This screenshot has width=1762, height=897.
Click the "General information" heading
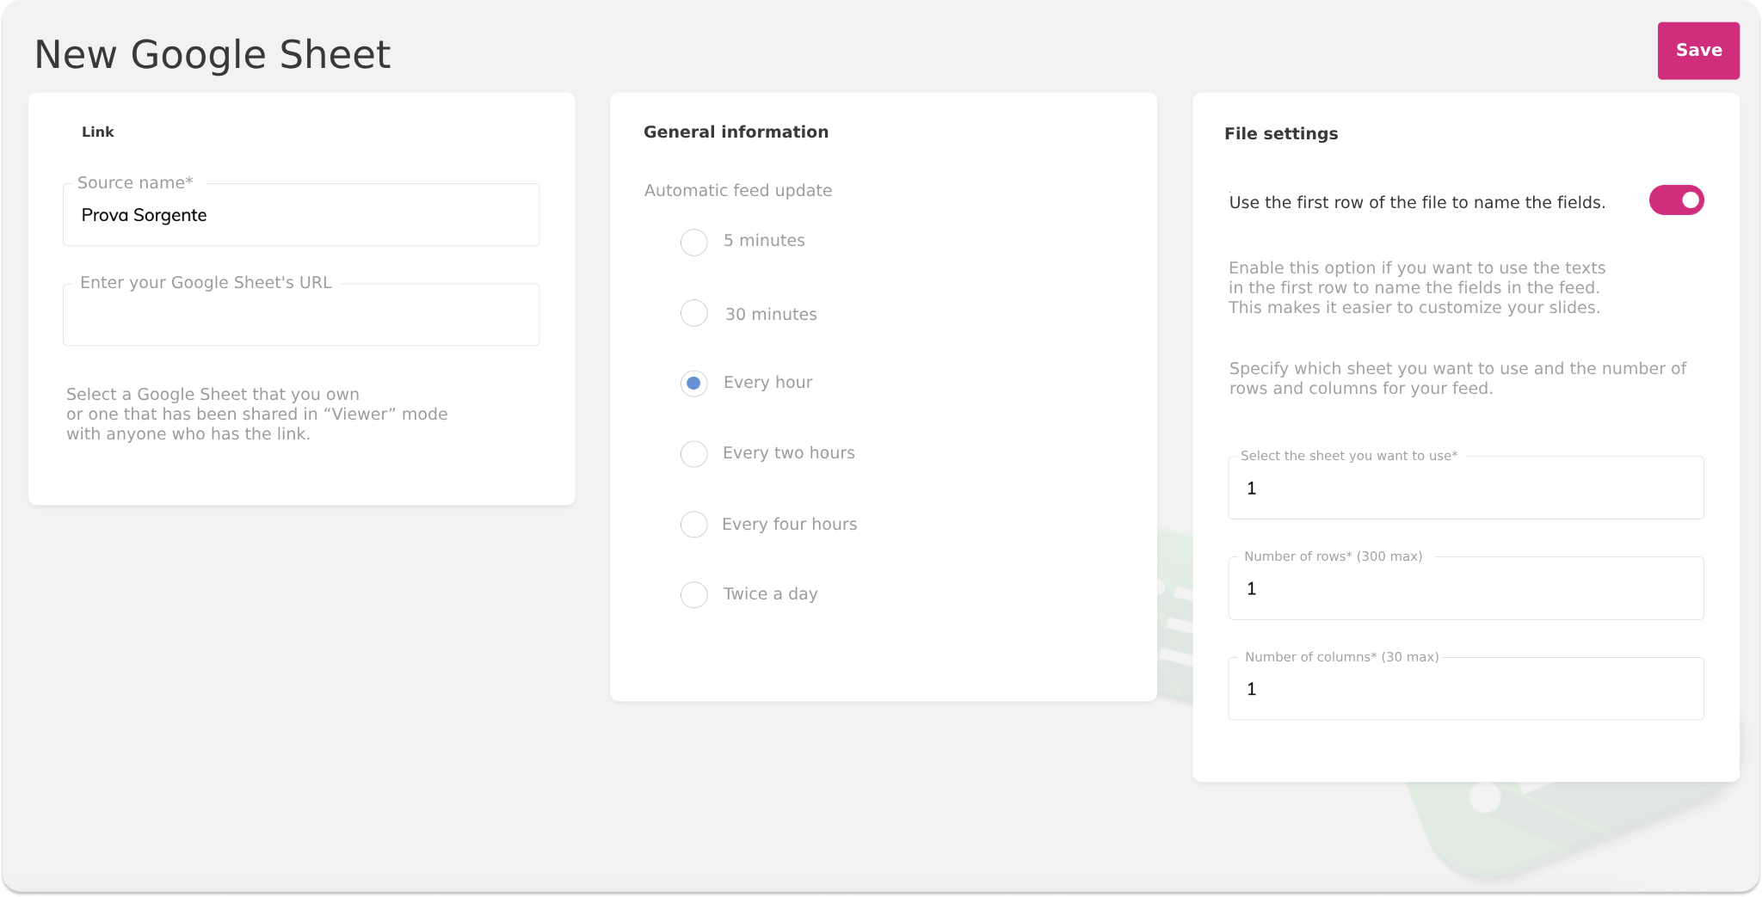736,132
